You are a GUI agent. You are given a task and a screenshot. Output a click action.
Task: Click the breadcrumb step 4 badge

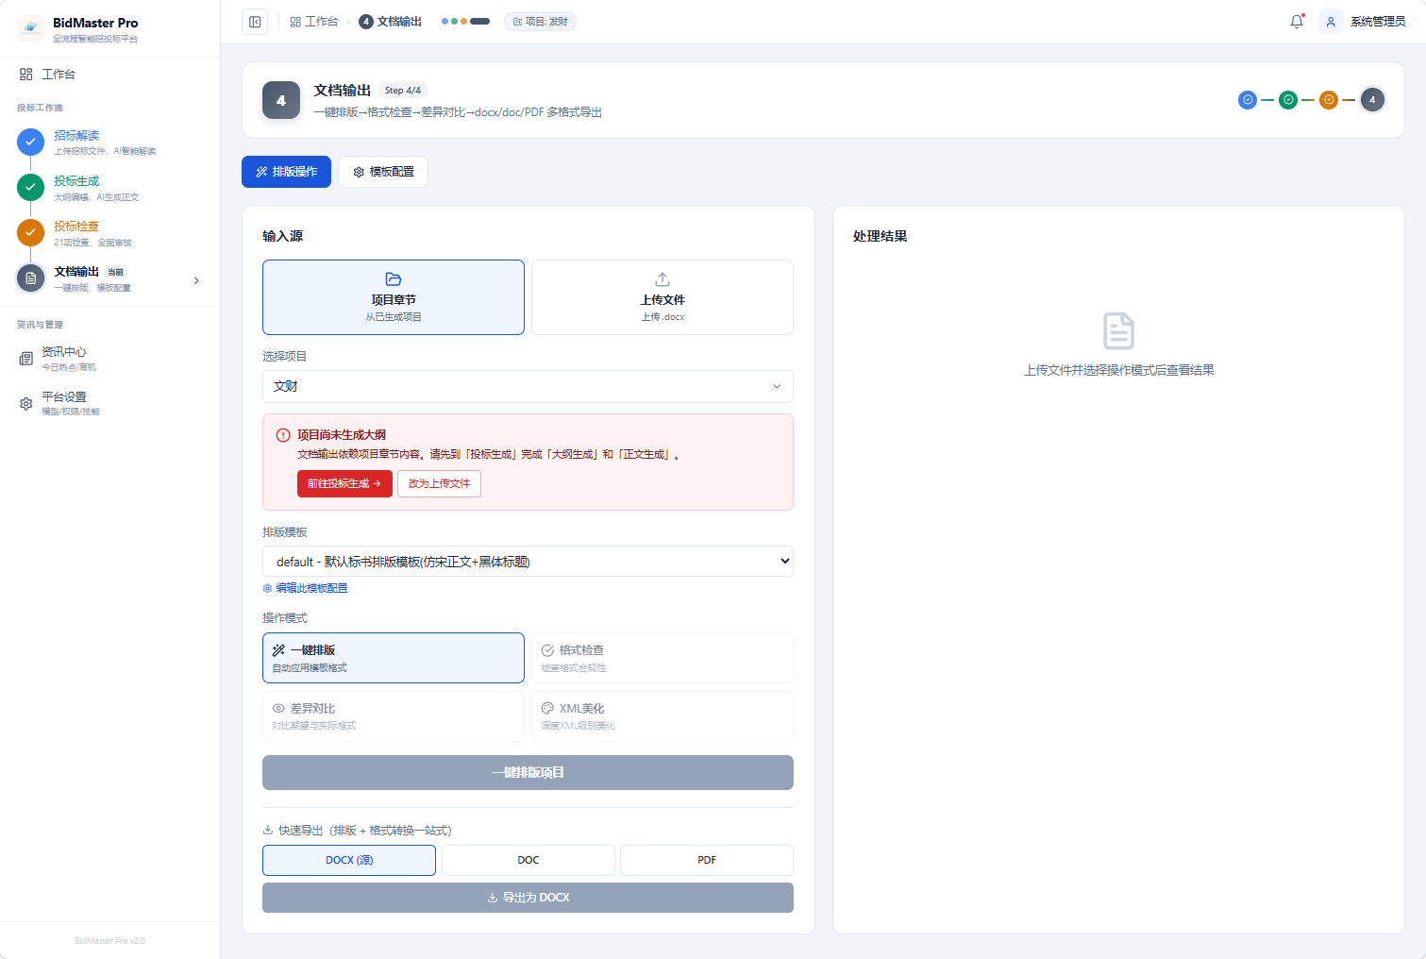click(366, 22)
